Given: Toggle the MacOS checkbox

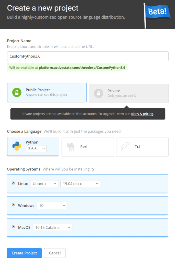Looking at the screenshot, I should (13, 227).
